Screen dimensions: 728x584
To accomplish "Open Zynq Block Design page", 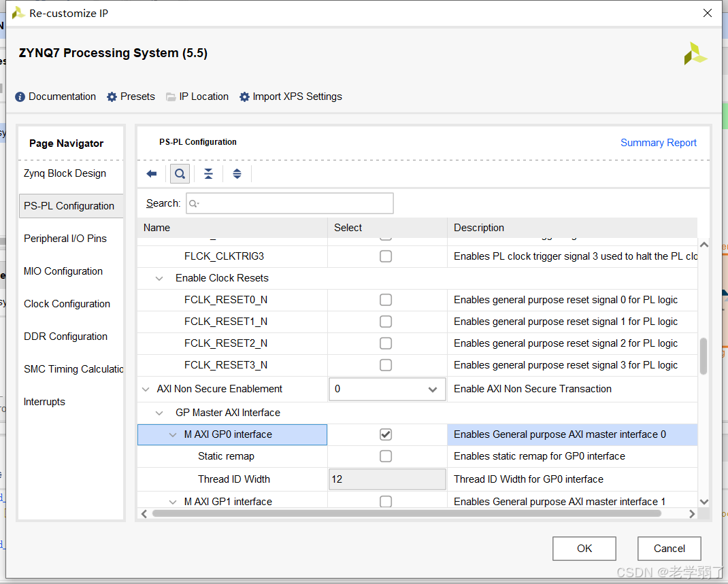I will [65, 173].
